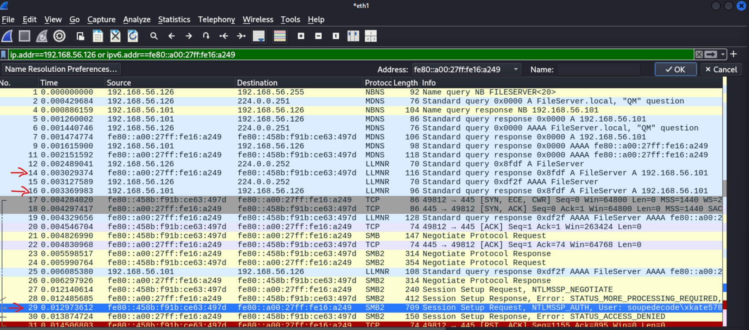The height and width of the screenshot is (330, 749).
Task: Sort by the Time column header
Action: pos(72,83)
